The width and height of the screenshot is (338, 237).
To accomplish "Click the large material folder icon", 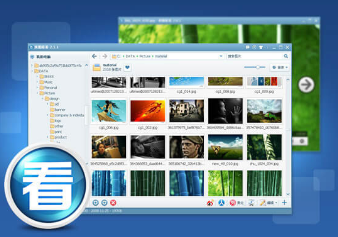I will point(97,67).
